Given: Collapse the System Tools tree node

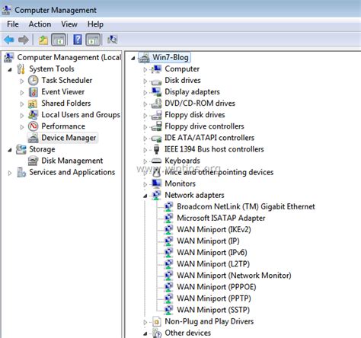Looking at the screenshot, I should coord(10,69).
